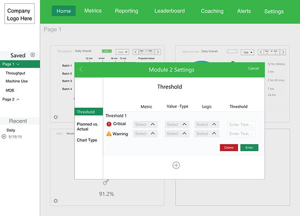Click the date range box in Throughput module
Screen dimensions: 300x216
pyautogui.click(x=146, y=52)
